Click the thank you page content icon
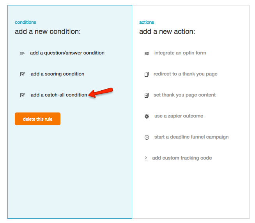 tap(147, 95)
